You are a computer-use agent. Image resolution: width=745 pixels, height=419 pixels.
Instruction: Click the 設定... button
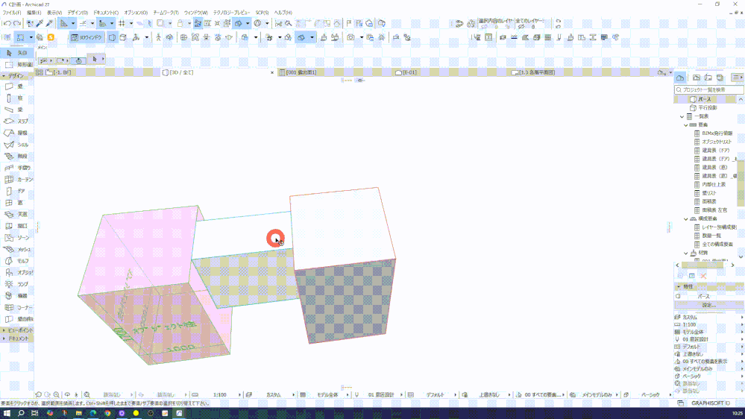708,305
